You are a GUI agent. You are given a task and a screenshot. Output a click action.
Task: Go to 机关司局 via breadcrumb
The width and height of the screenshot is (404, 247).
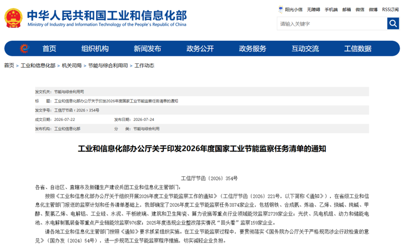(x=71, y=66)
